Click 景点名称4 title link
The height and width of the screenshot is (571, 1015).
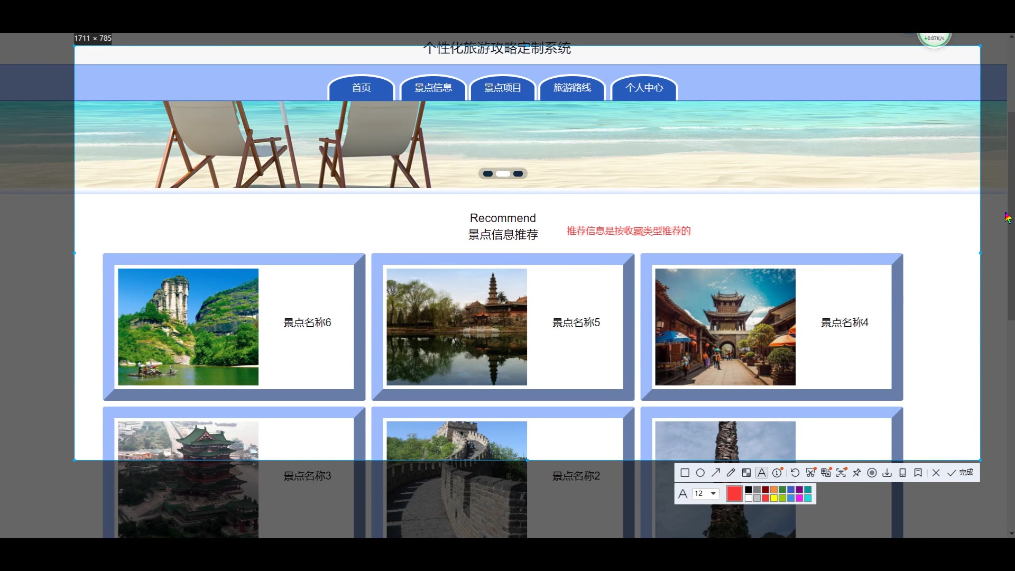tap(845, 323)
